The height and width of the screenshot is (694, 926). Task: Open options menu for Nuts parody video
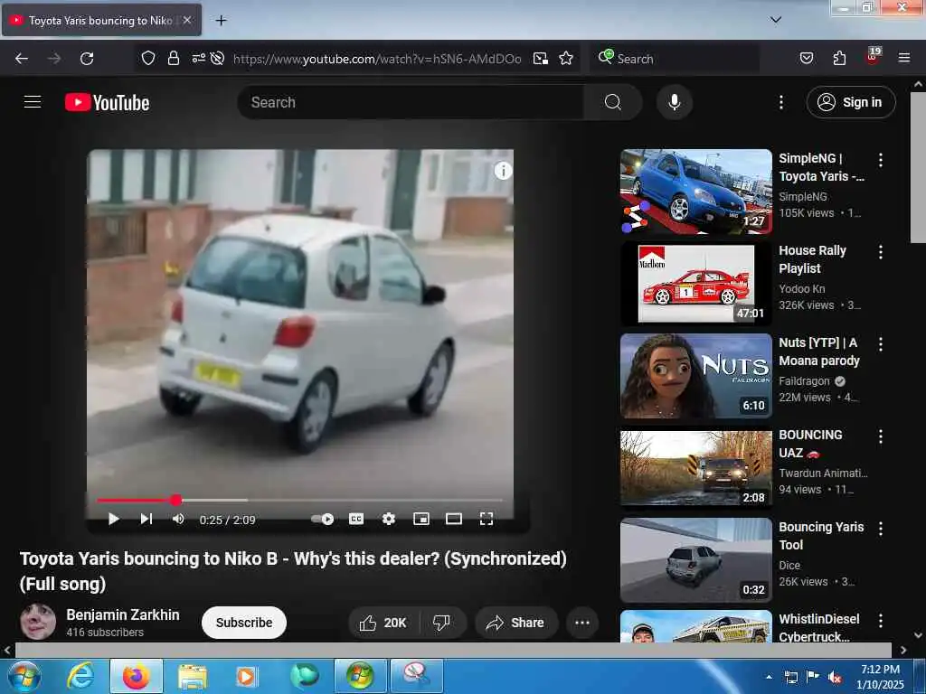[881, 344]
